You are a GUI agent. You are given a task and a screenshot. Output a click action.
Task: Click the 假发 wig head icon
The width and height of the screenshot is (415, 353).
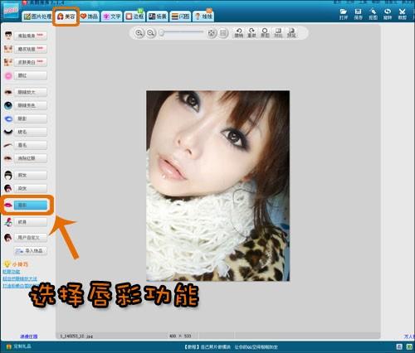click(8, 175)
